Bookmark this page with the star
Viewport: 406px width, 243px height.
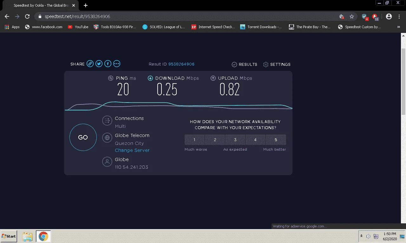click(x=352, y=16)
